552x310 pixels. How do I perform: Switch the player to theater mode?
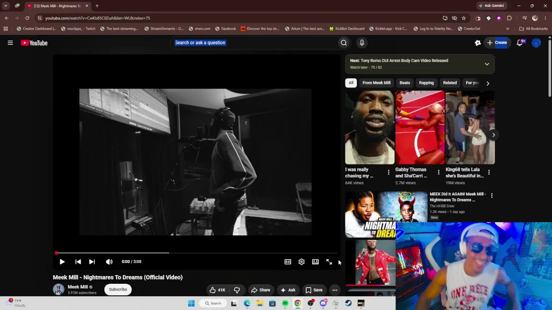pos(315,262)
